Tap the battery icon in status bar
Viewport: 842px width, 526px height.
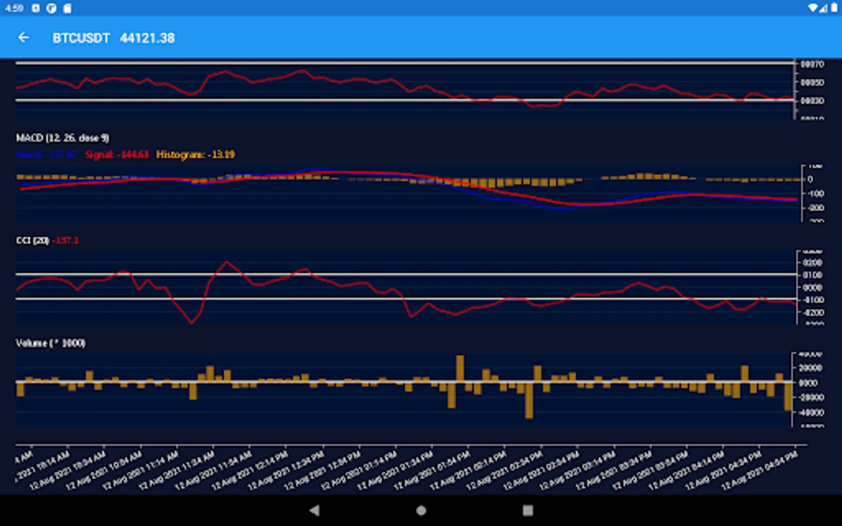pyautogui.click(x=834, y=8)
